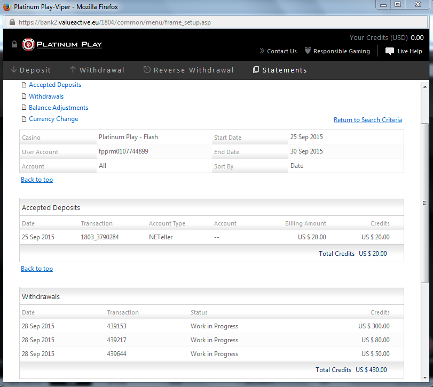This screenshot has height=387, width=433.
Task: Click the Firefox icon in the title bar
Action: point(7,6)
